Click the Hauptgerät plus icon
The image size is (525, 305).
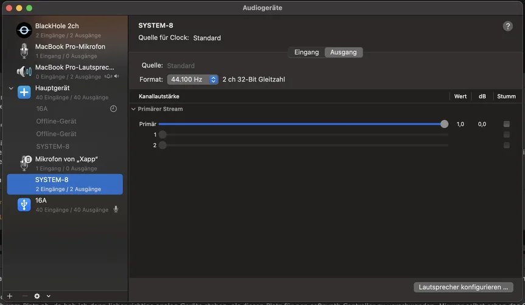(24, 92)
